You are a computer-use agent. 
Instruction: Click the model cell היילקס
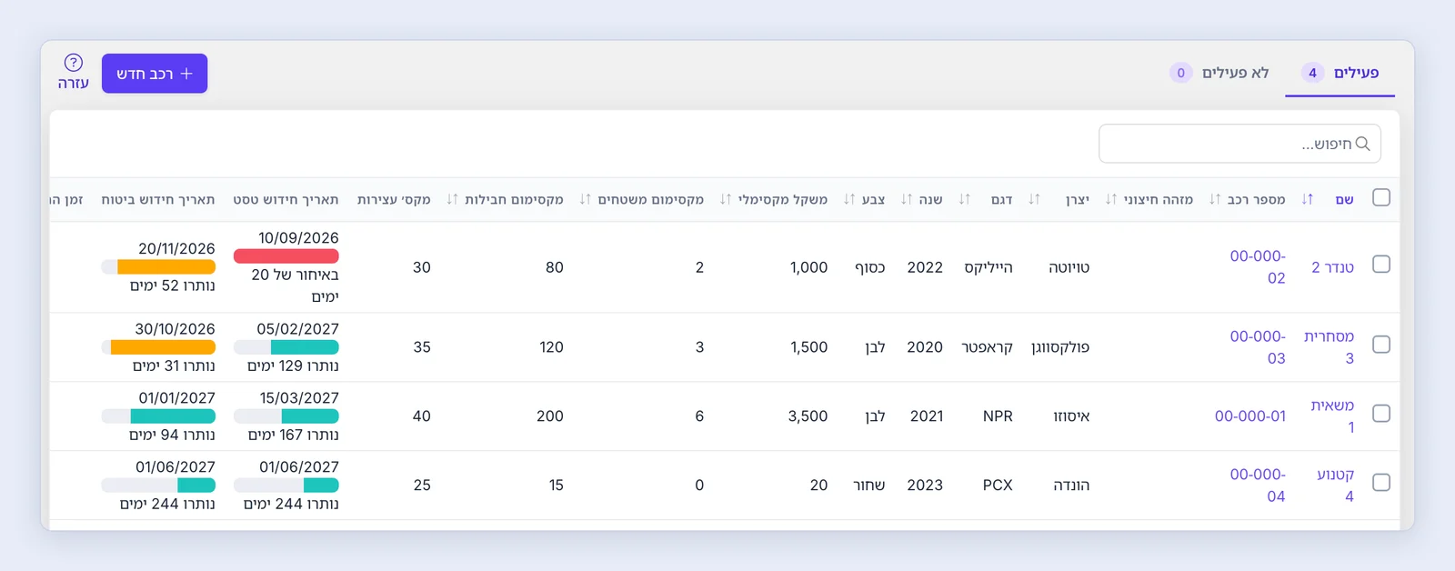coord(988,267)
